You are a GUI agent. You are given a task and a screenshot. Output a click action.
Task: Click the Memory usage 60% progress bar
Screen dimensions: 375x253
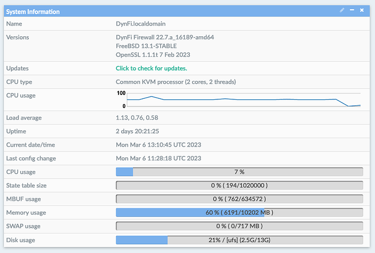(239, 212)
